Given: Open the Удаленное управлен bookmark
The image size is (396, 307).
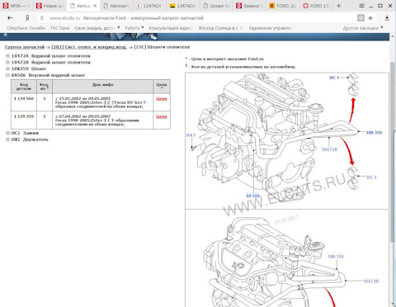Looking at the screenshot, I should pos(271,28).
